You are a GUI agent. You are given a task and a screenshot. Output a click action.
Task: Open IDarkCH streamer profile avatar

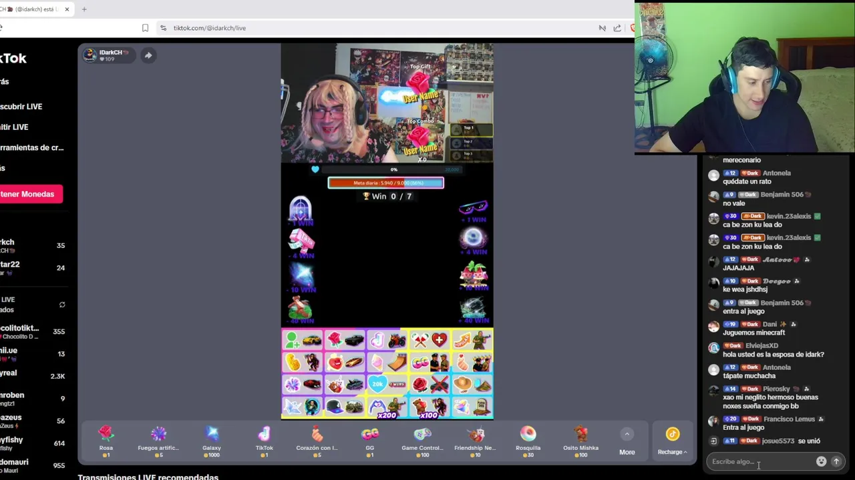(90, 55)
